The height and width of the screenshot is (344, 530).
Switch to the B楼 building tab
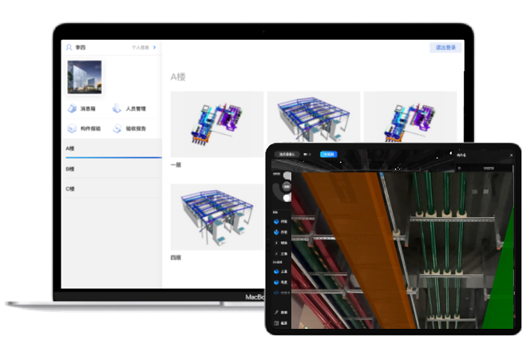112,169
